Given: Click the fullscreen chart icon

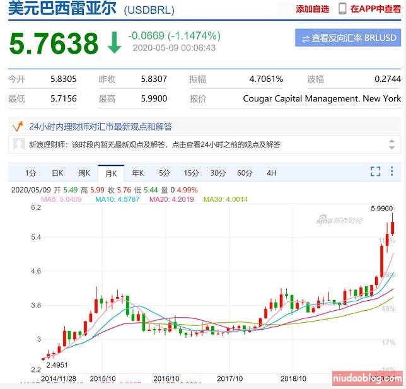Looking at the screenshot, I should 376,171.
